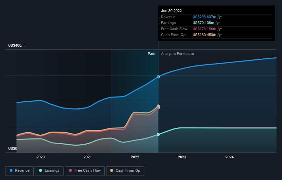
Task: Click the Revenue row label in tooltip
Action: (168, 17)
